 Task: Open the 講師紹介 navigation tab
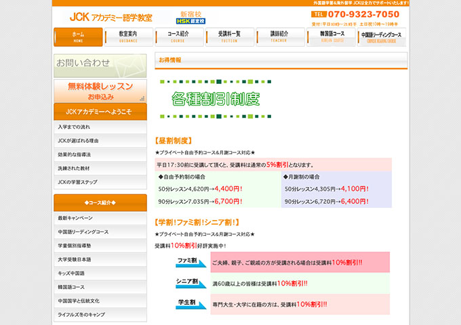point(280,37)
